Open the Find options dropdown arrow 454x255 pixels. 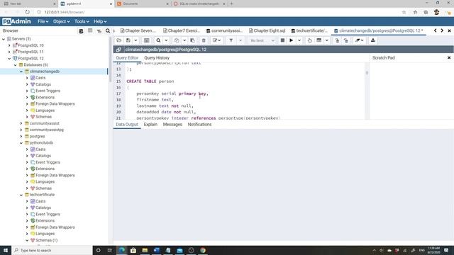(x=166, y=40)
